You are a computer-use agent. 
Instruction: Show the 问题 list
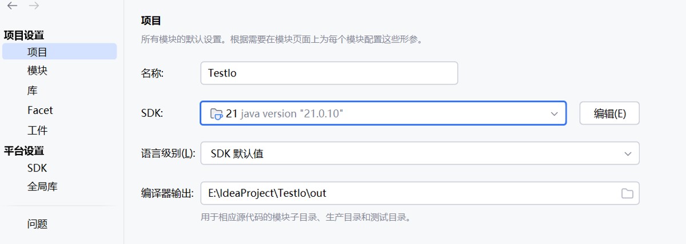tap(37, 224)
